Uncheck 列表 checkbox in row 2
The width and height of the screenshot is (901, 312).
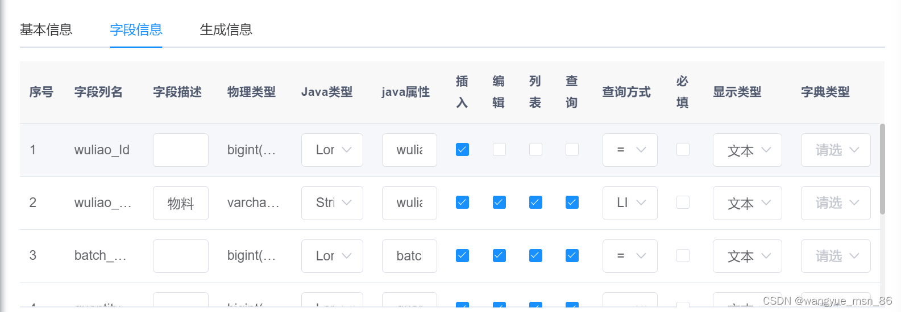[535, 202]
